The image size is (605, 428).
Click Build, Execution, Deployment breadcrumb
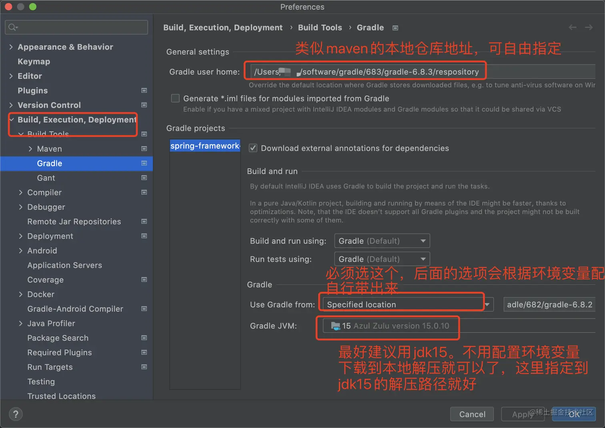click(x=223, y=28)
